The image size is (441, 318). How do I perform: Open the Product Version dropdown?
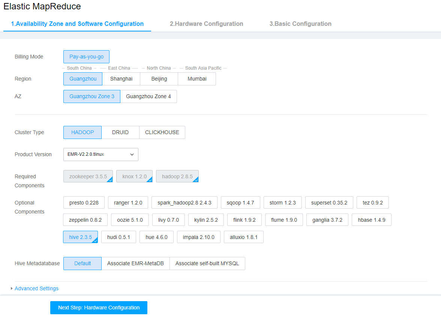tap(100, 154)
